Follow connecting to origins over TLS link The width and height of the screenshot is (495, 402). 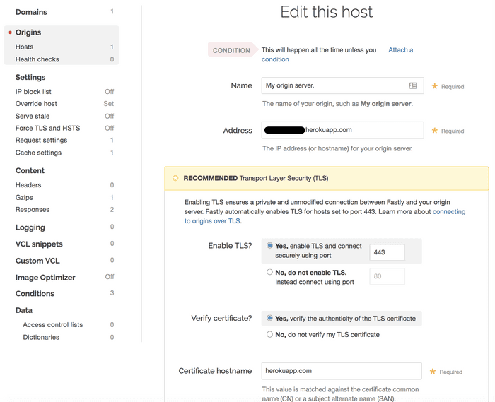pyautogui.click(x=448, y=212)
